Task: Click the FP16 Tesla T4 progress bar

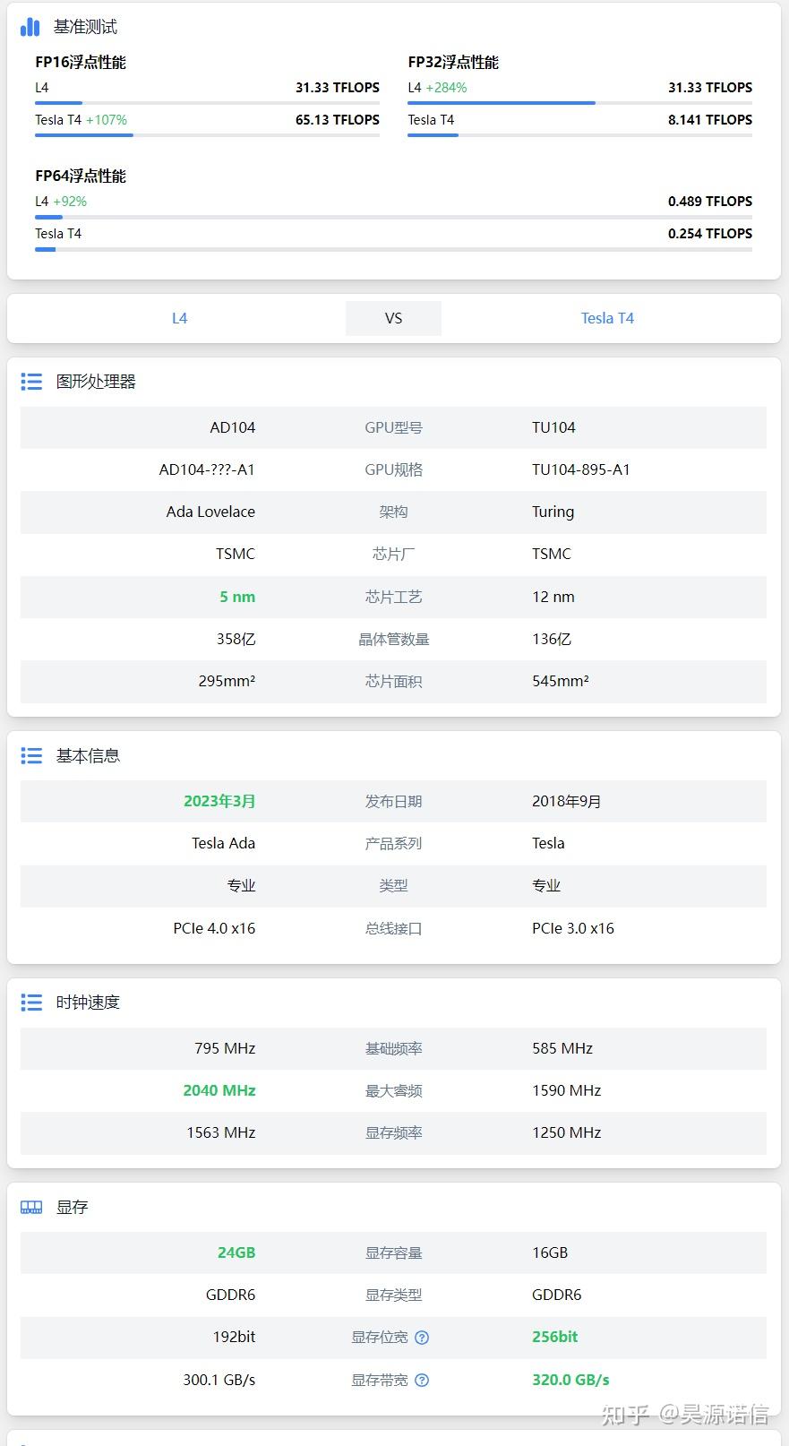Action: pyautogui.click(x=83, y=135)
